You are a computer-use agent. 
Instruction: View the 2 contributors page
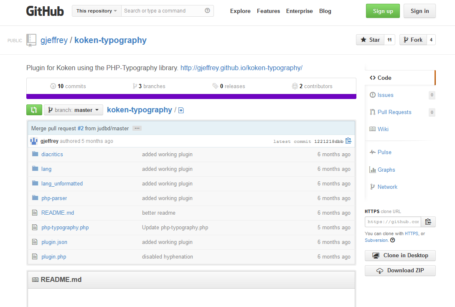(x=312, y=86)
